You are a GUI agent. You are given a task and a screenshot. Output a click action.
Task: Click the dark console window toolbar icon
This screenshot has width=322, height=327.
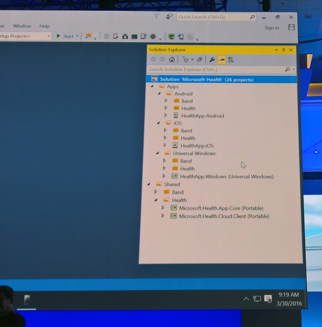pos(134,37)
